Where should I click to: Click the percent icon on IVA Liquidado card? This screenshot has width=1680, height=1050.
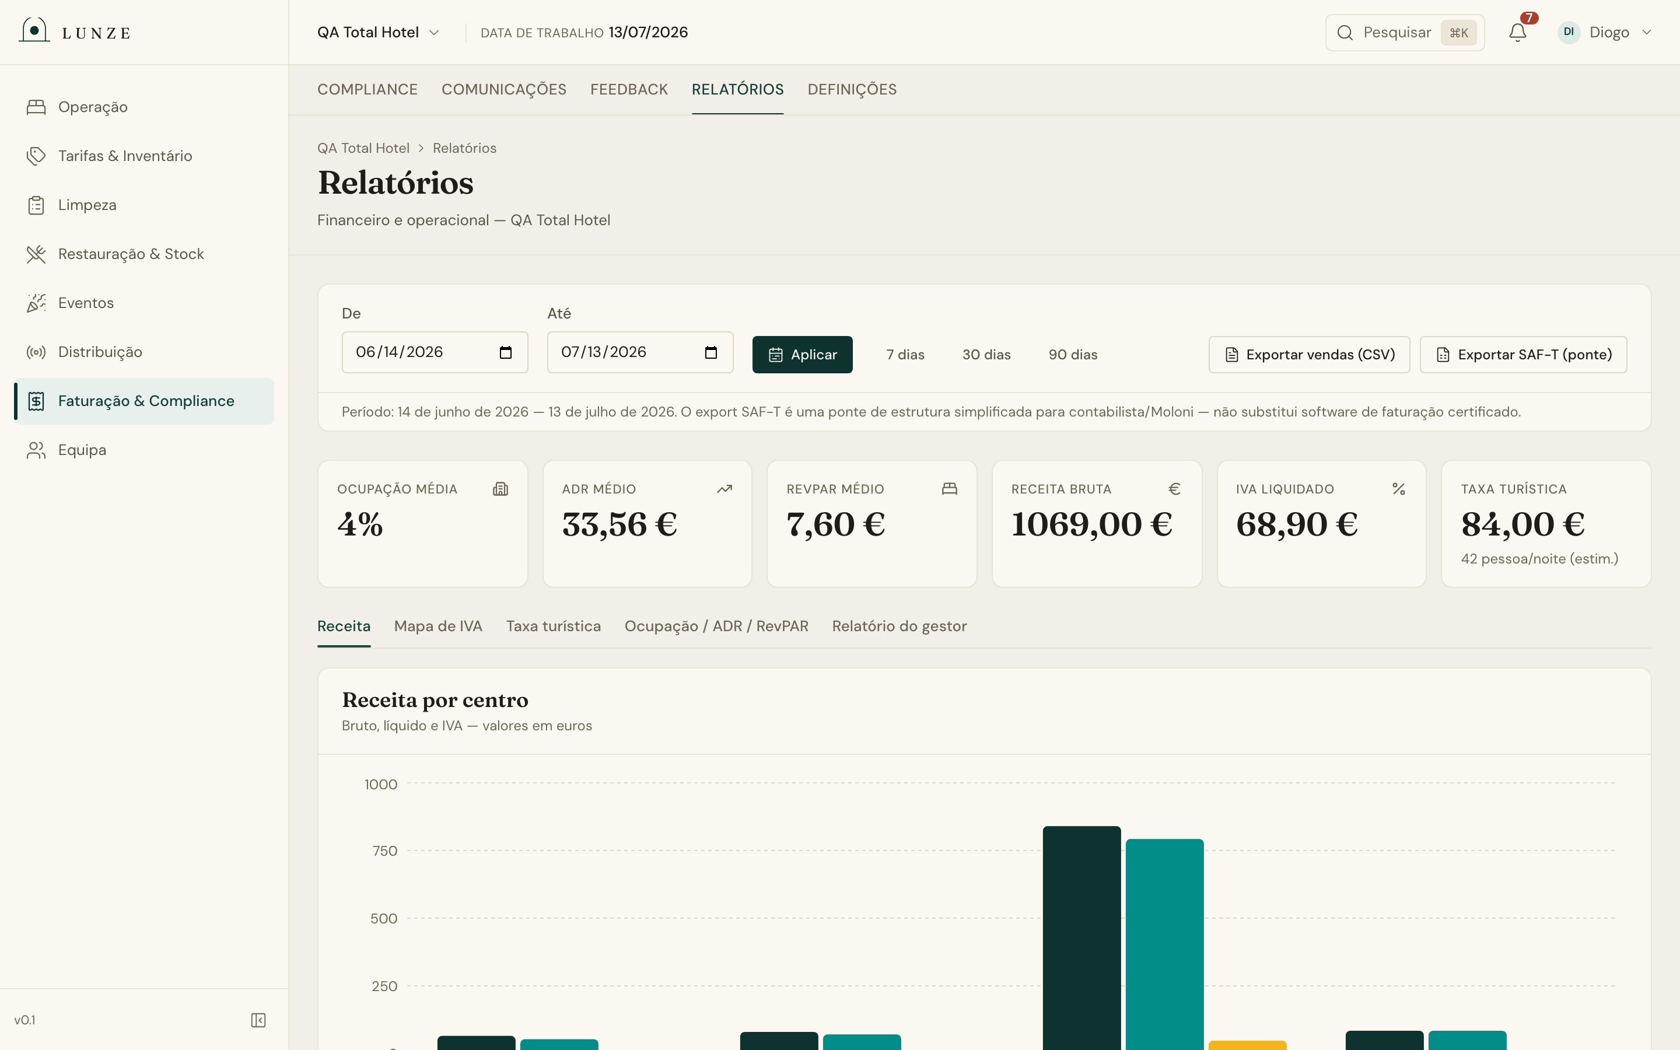coord(1399,489)
